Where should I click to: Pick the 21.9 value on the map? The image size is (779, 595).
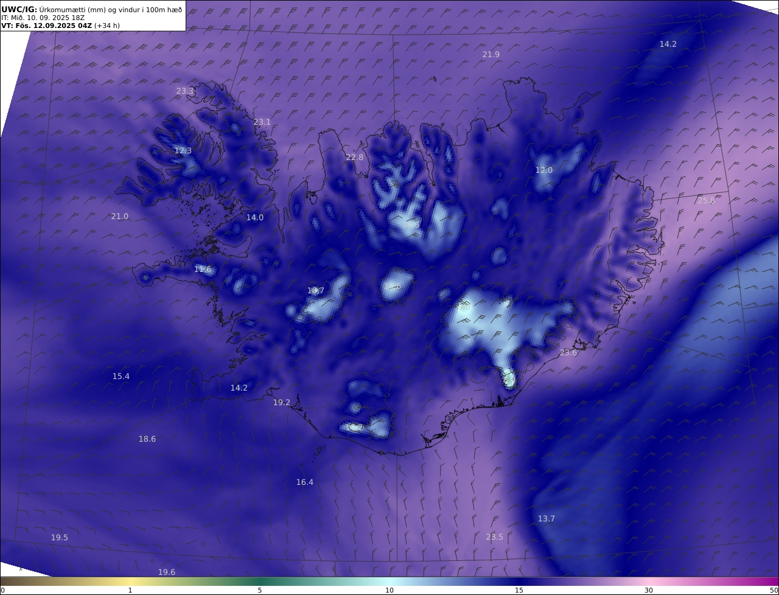[491, 55]
